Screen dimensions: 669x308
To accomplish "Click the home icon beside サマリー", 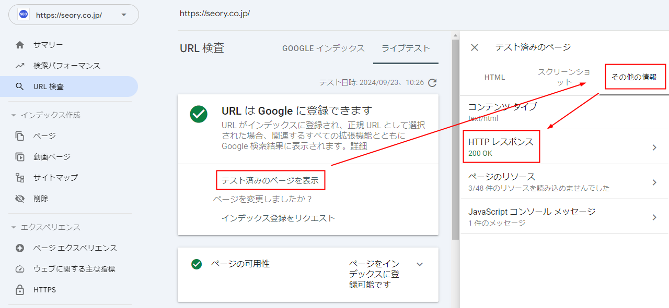I will point(20,45).
